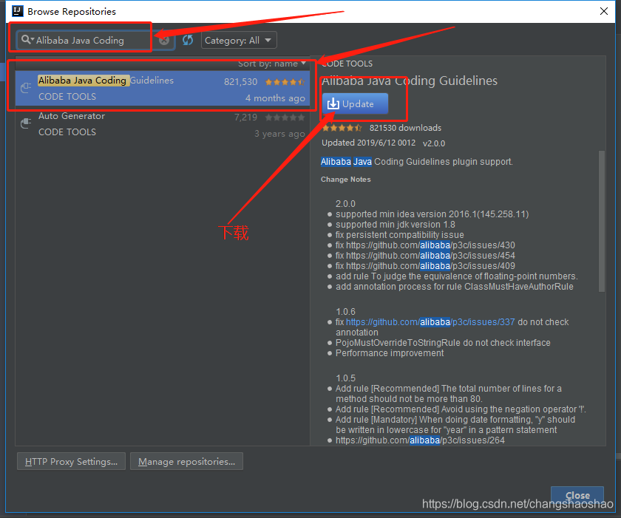Click the PojoMustOverrideToStringRule note
Image resolution: width=621 pixels, height=518 pixels.
(x=443, y=343)
